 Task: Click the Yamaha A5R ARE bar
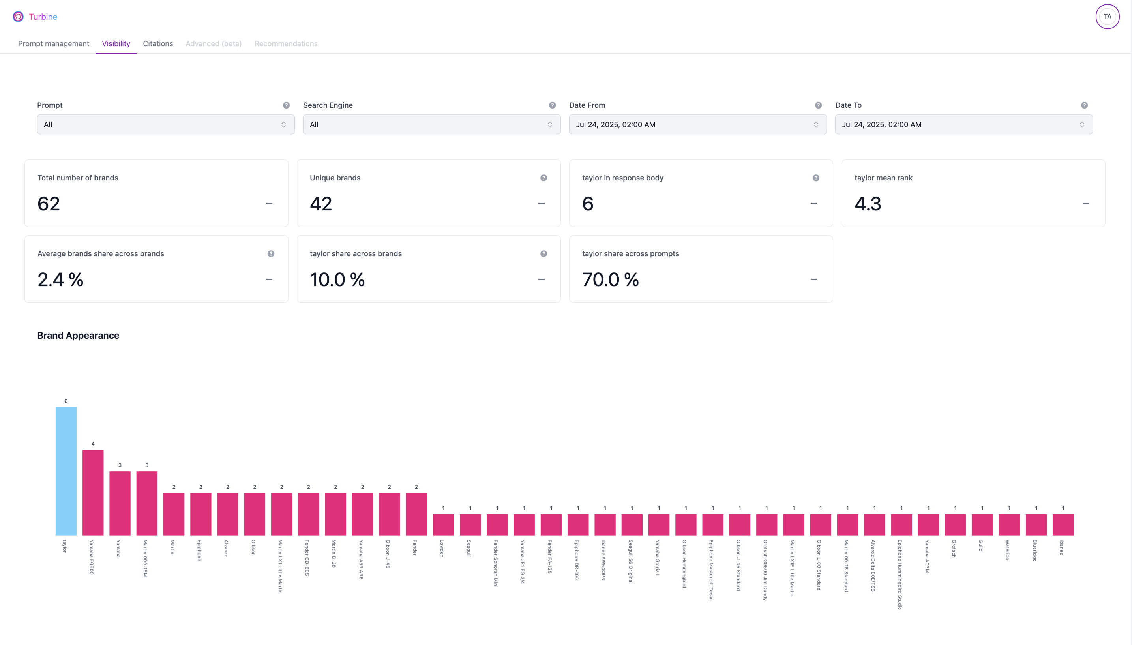click(x=362, y=514)
